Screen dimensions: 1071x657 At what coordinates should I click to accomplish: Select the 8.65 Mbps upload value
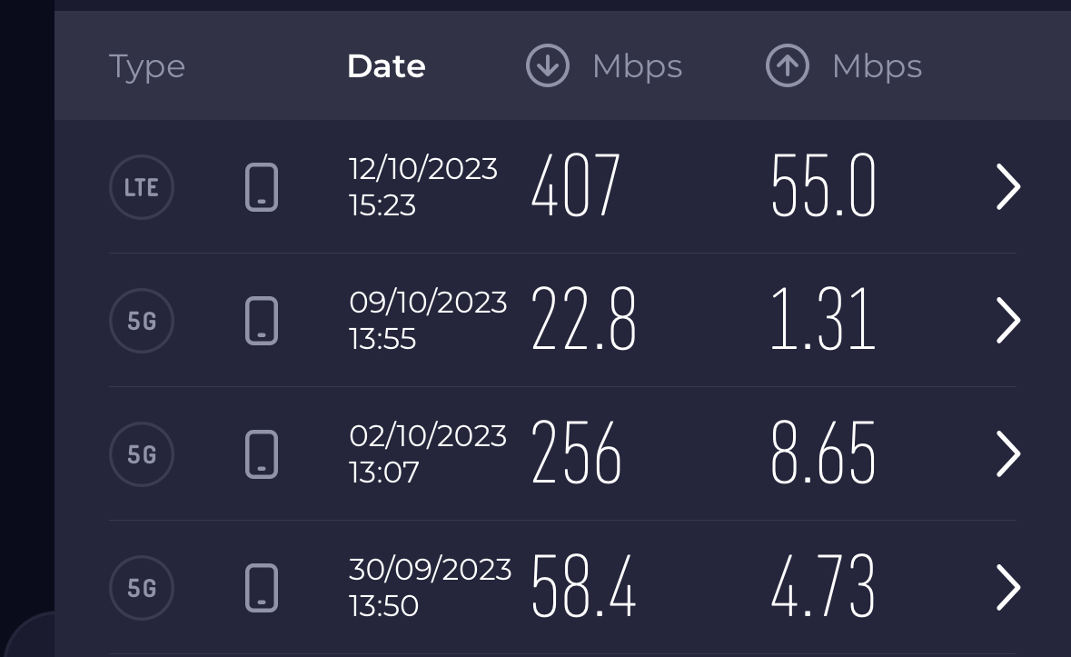click(x=823, y=453)
